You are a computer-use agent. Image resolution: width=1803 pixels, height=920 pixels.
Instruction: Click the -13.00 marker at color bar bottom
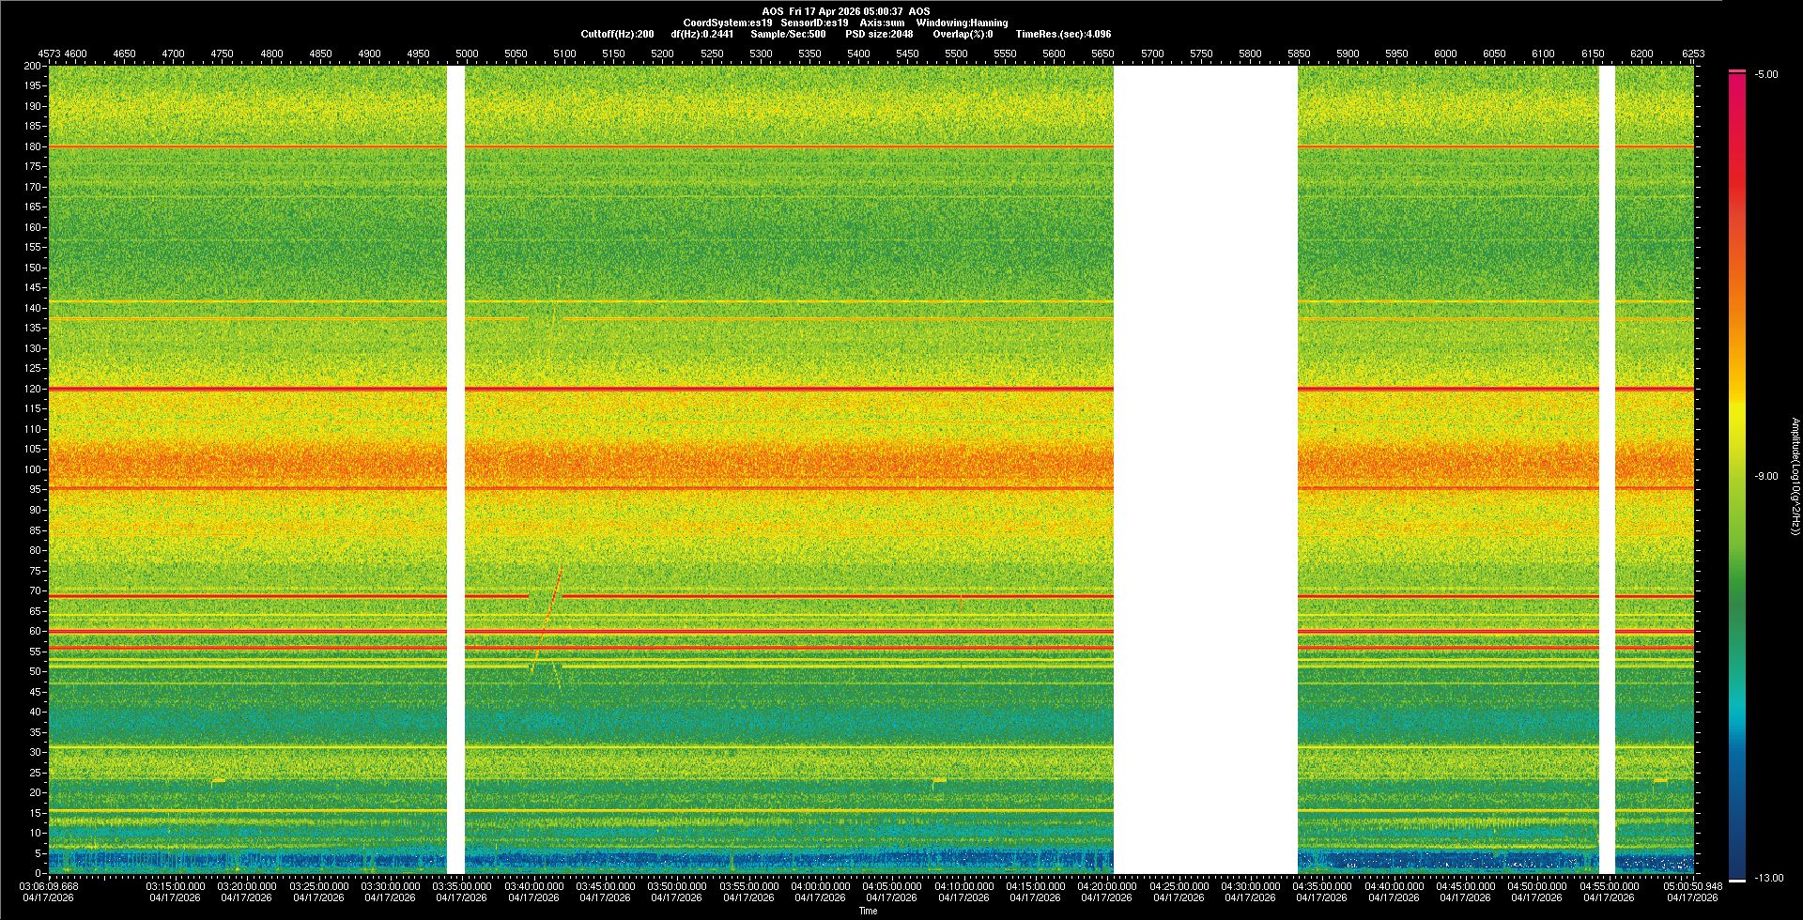1766,879
